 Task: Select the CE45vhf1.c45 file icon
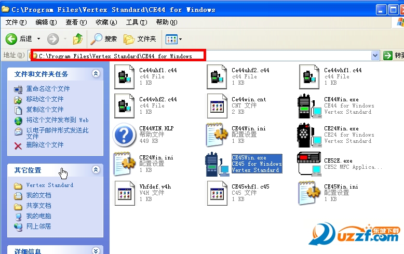(x=217, y=193)
